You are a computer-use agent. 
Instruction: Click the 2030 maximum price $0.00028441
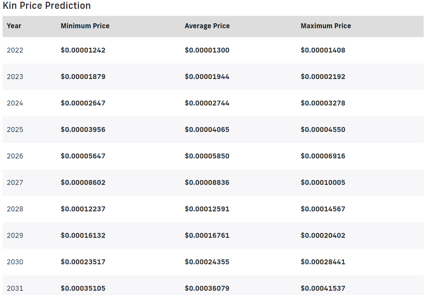coord(323,262)
